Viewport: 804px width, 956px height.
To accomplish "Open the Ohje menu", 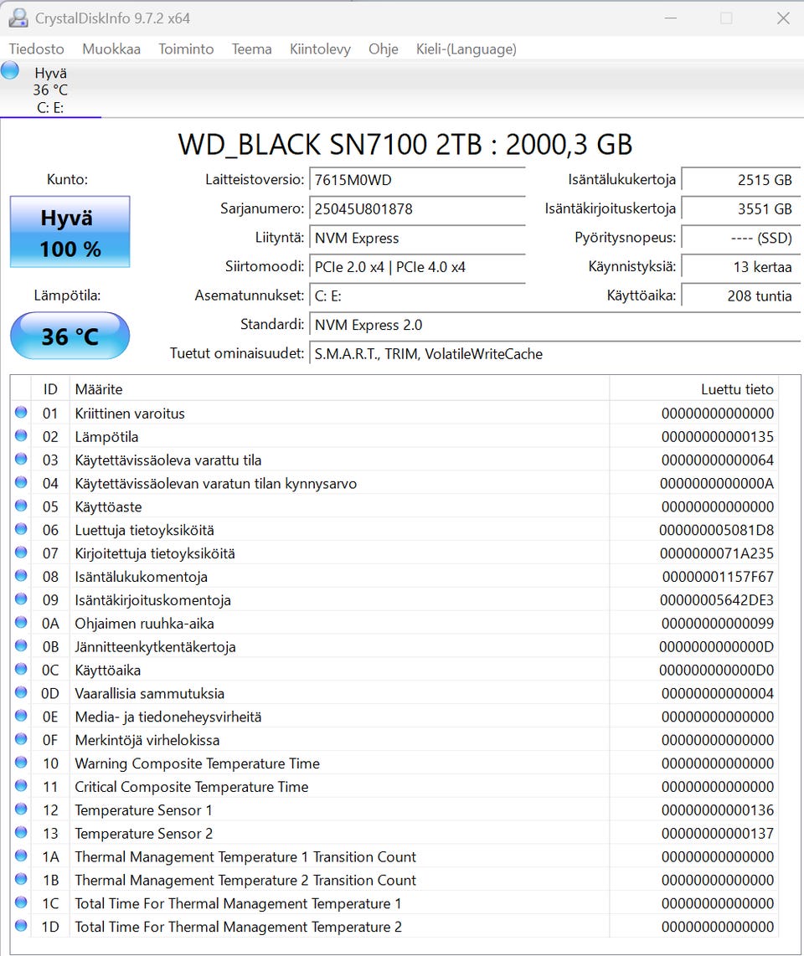I will (383, 49).
